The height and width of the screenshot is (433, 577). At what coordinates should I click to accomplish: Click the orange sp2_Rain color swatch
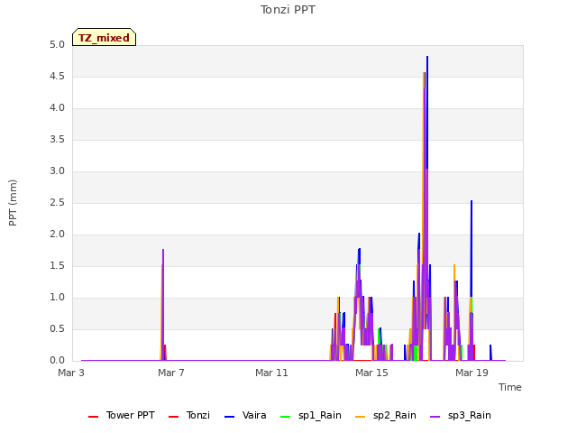point(360,417)
